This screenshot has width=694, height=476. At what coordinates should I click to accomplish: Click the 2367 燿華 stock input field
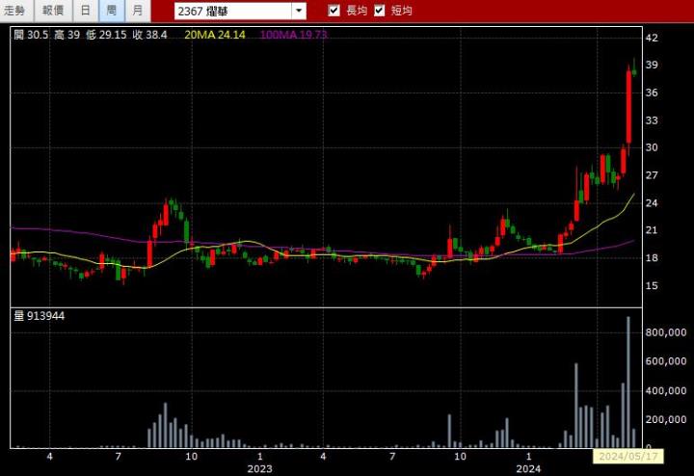pos(231,11)
